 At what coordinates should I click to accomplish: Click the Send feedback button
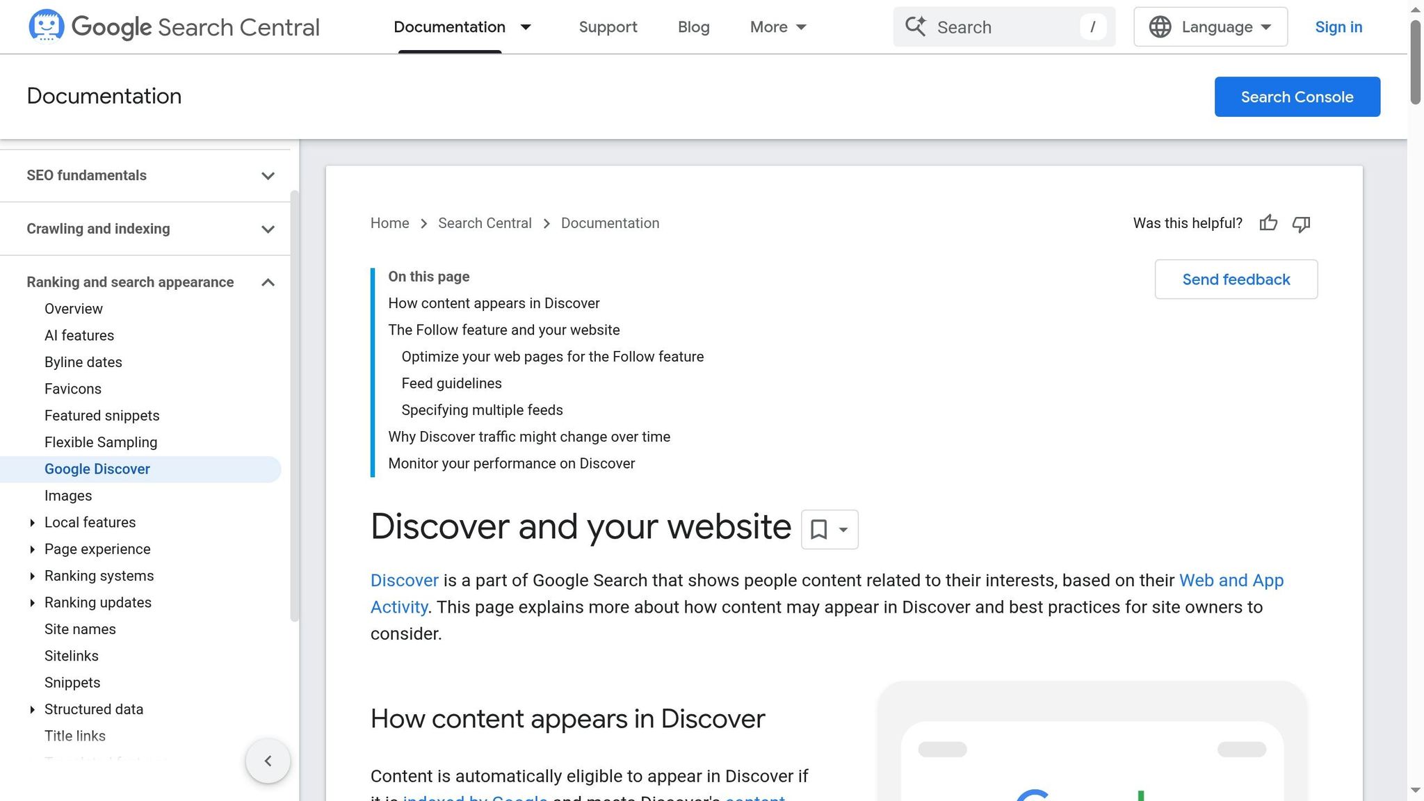1236,280
